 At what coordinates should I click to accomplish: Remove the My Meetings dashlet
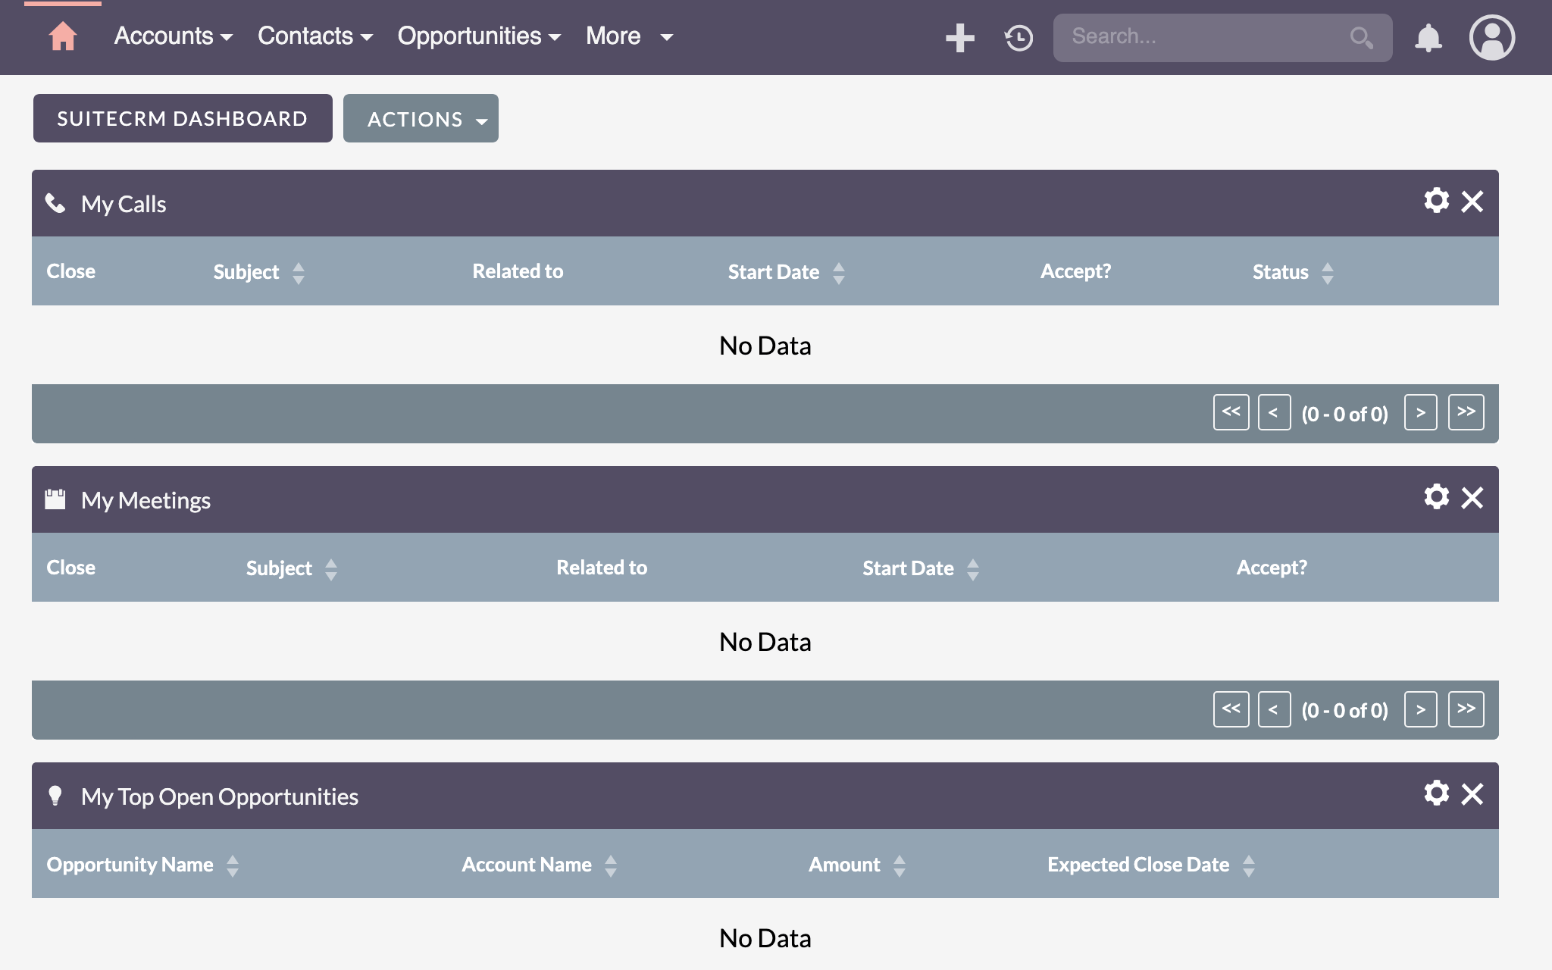1472,498
